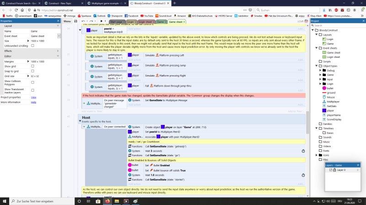
Task: Select the pink bullet object icon
Action: point(324,88)
